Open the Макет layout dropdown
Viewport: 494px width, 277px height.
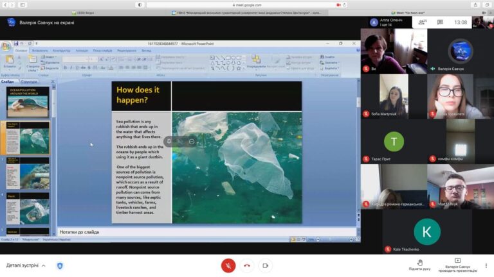(x=49, y=57)
